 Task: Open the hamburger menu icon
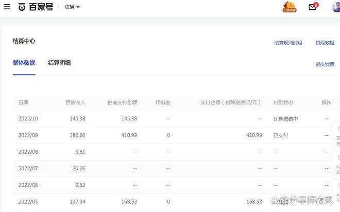7,7
